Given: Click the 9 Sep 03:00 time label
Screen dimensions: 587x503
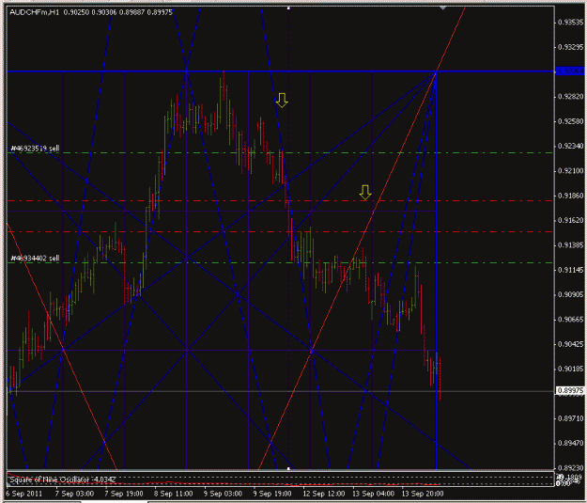Looking at the screenshot, I should pyautogui.click(x=223, y=494).
